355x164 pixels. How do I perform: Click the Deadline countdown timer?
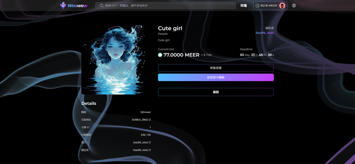pyautogui.click(x=257, y=55)
